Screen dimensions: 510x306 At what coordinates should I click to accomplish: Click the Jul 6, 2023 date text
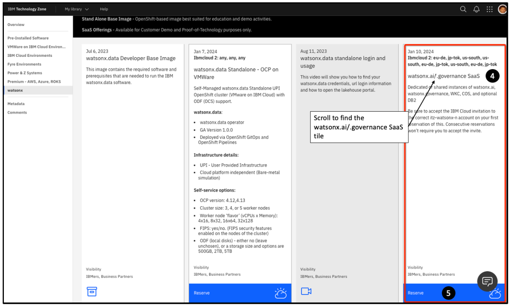[97, 51]
